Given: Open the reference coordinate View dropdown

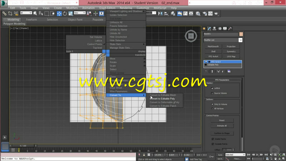Looking at the screenshot, I should click(x=79, y=13).
